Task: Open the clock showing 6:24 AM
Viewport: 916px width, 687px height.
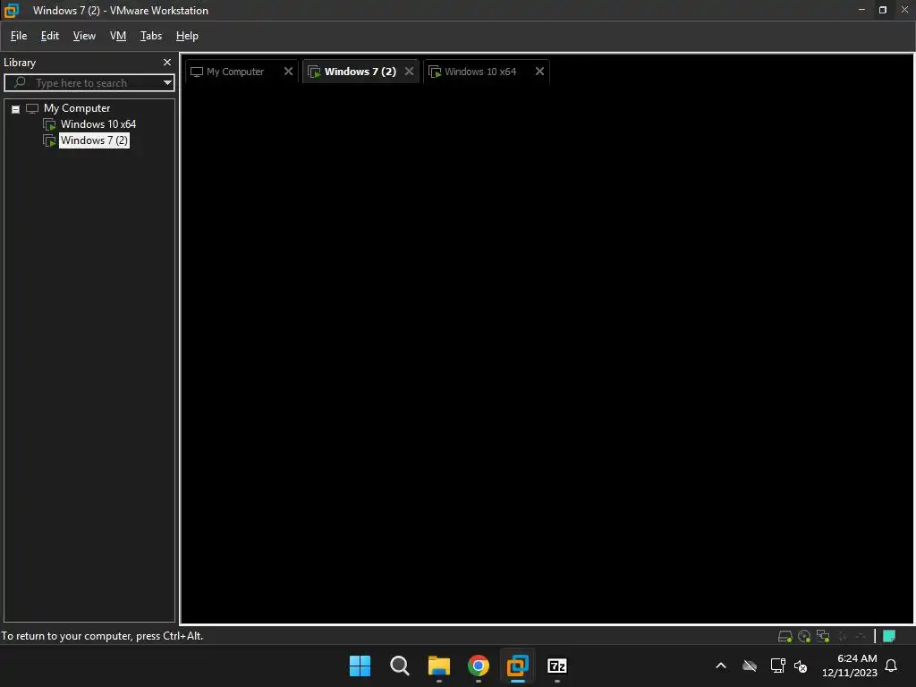Action: 850,666
